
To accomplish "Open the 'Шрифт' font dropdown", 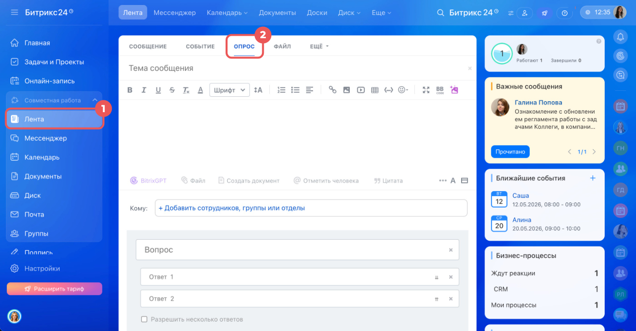I will click(230, 90).
